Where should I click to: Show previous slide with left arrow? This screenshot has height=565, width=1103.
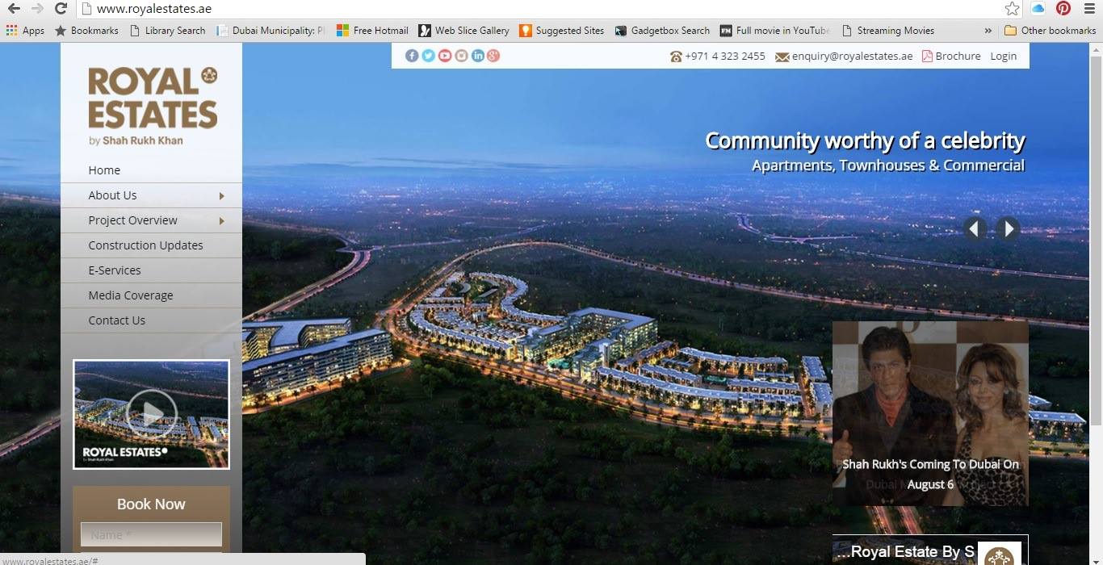(x=975, y=229)
